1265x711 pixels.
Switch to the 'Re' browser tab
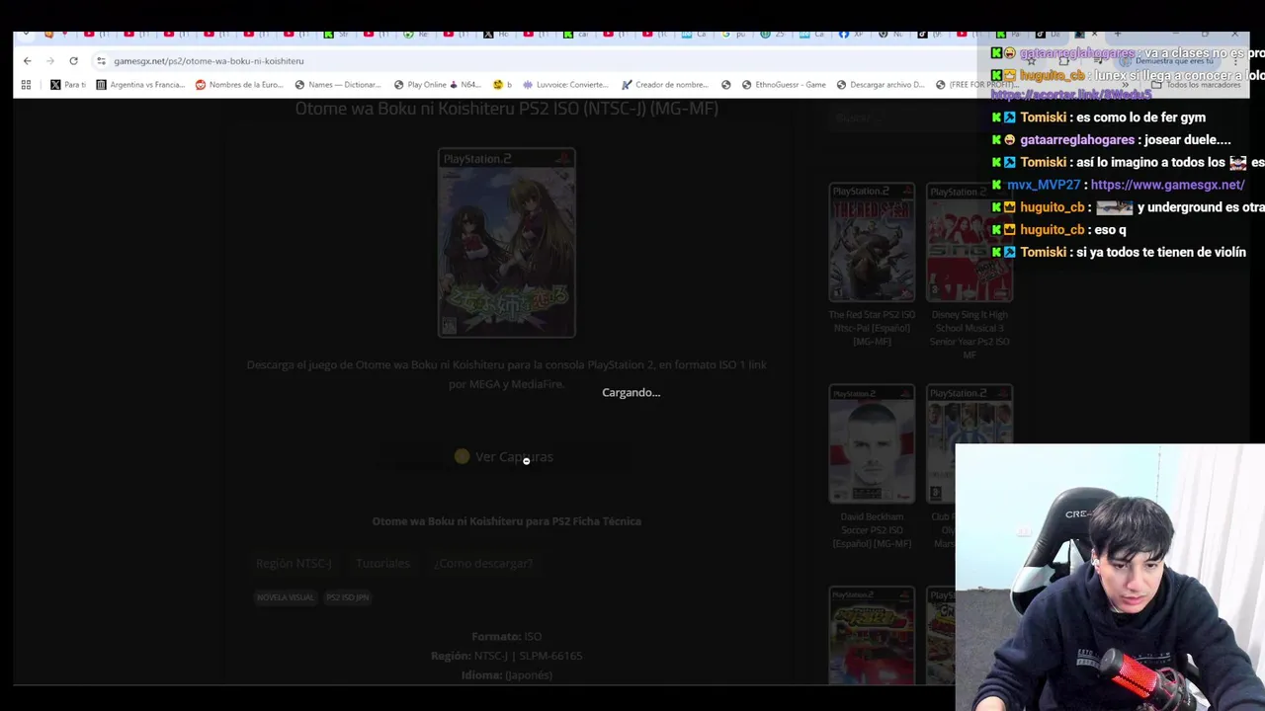tap(416, 34)
